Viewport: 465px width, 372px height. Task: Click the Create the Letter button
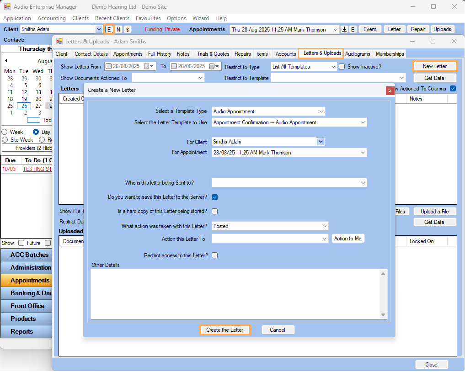(x=225, y=330)
